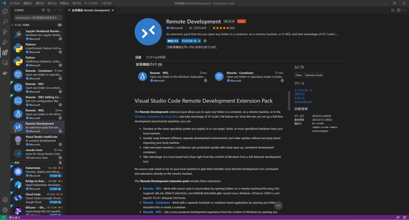The height and width of the screenshot is (220, 409).
Task: Open the gear for vscode-icons
Action: tap(60, 158)
